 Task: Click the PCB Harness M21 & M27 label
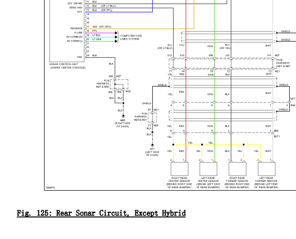coord(284,63)
